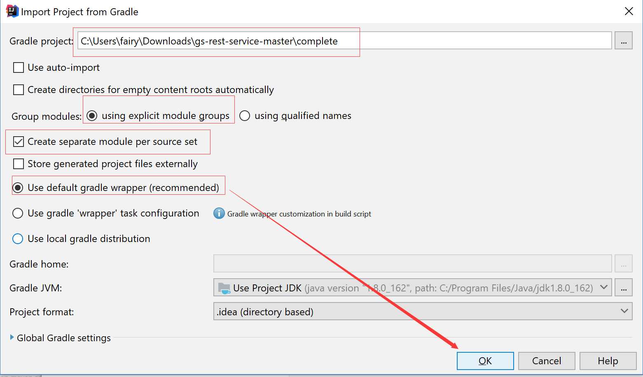This screenshot has height=377, width=643.
Task: Click the info icon beside wrapper customization
Action: point(219,213)
